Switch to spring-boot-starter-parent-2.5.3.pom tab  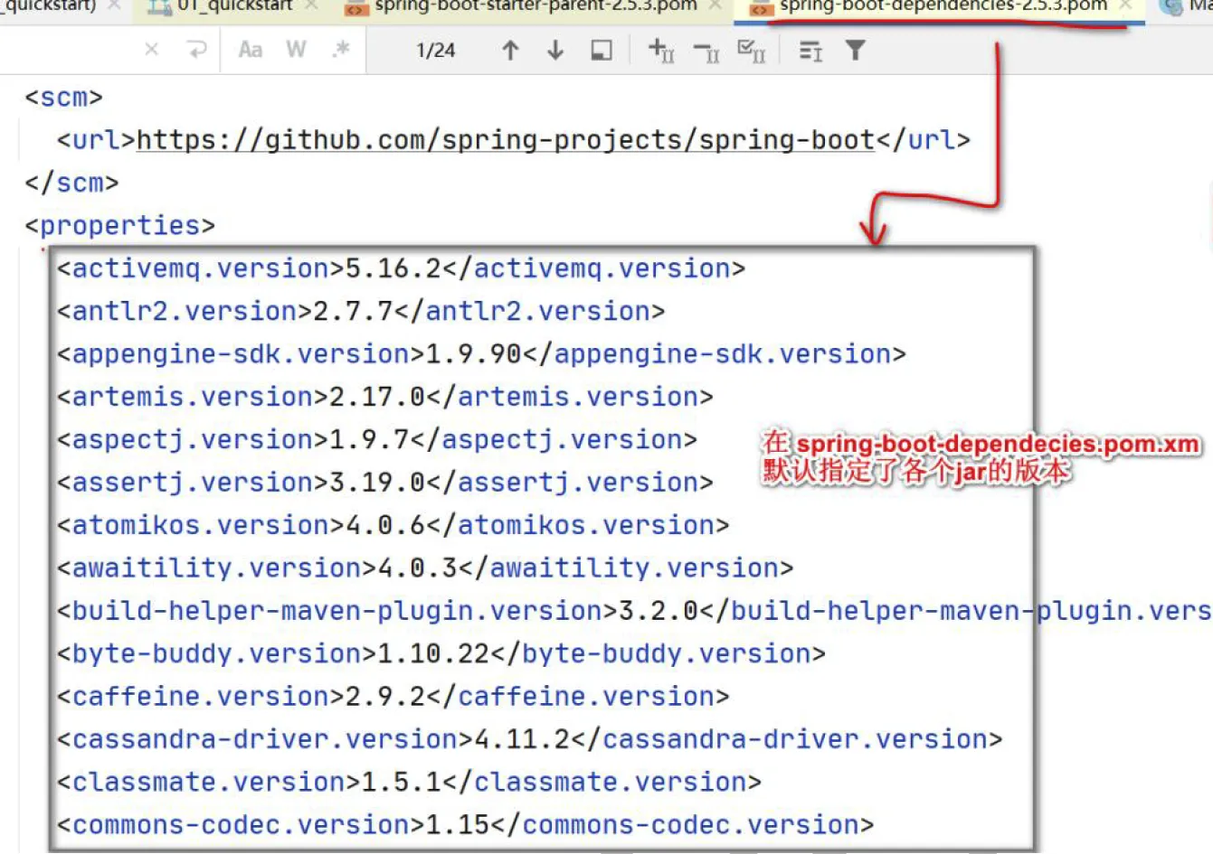coord(535,5)
